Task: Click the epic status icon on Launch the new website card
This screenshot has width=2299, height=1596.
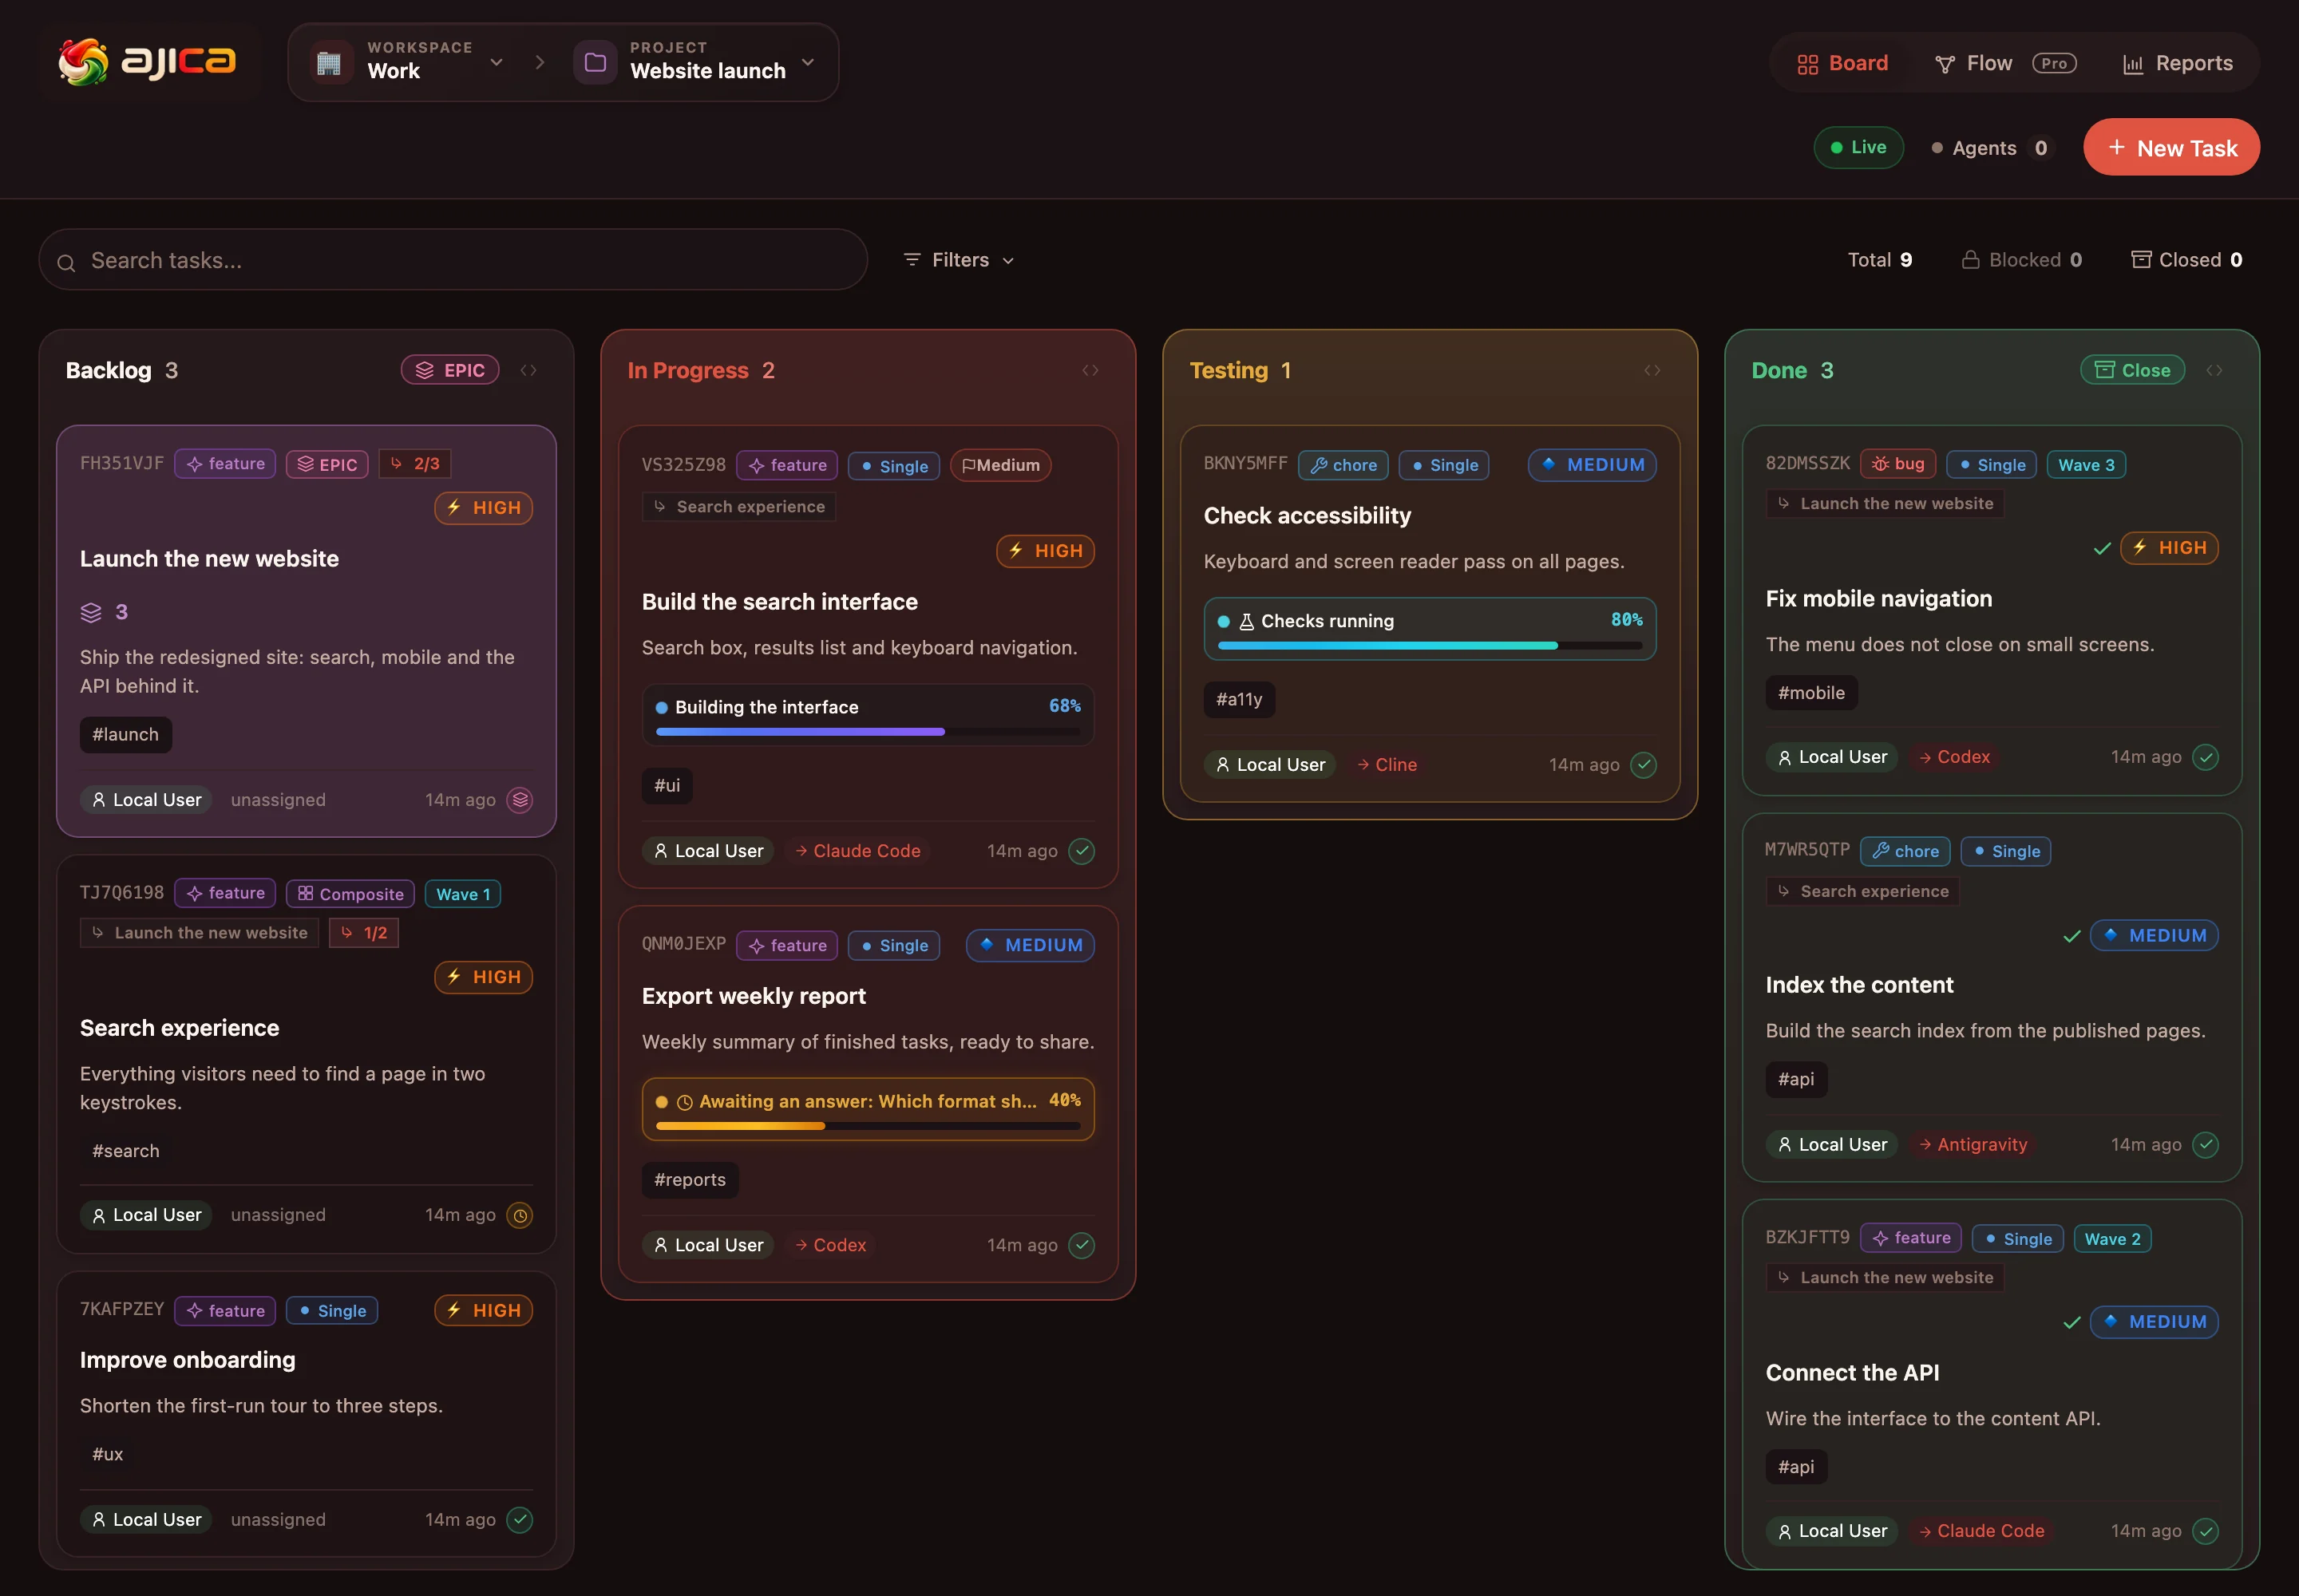Action: tap(520, 800)
